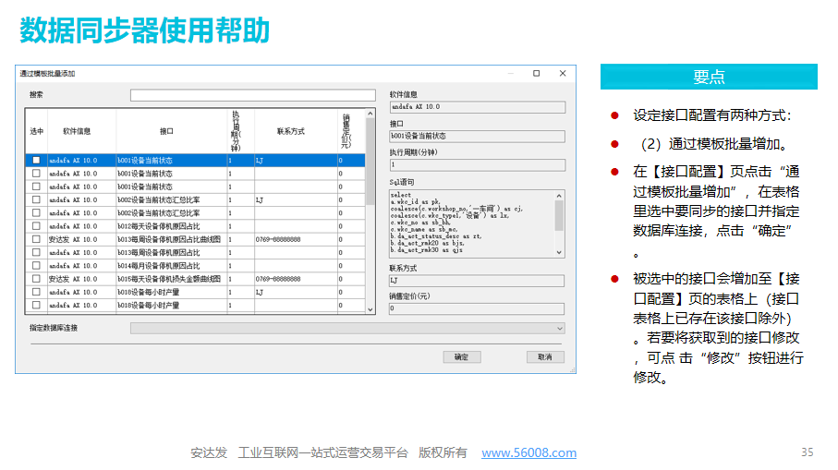Minimize the 通过模板批量添加 dialog

pyautogui.click(x=511, y=73)
